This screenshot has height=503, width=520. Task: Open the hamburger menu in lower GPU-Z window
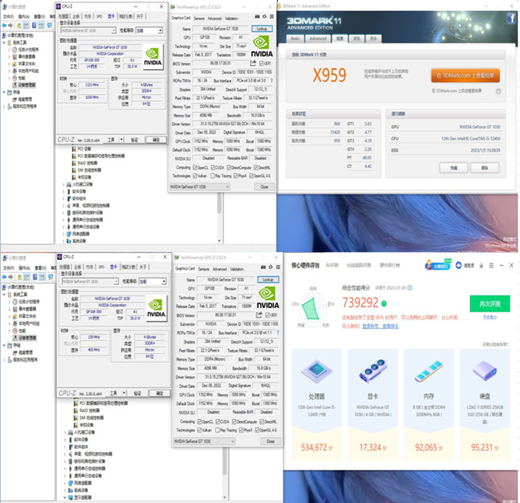pyautogui.click(x=278, y=267)
